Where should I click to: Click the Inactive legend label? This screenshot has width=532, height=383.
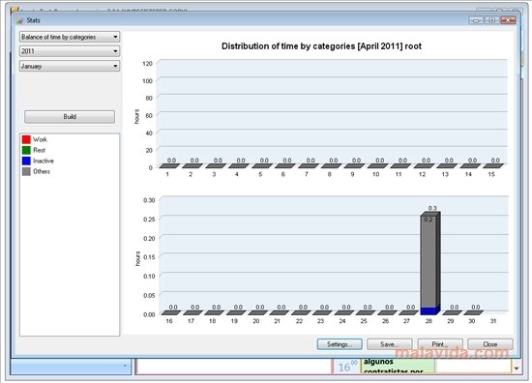pyautogui.click(x=44, y=161)
